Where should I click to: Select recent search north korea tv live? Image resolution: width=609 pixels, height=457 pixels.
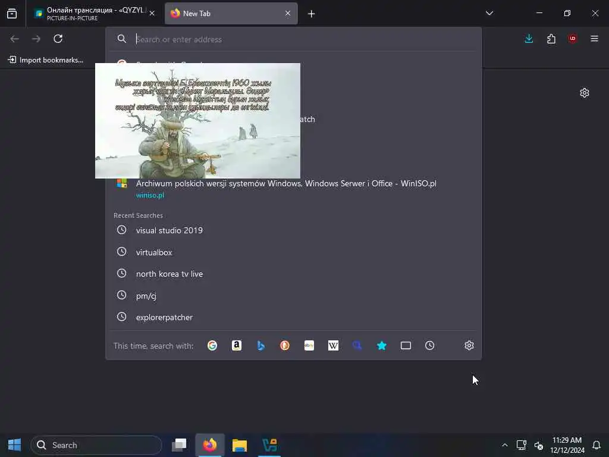(x=293, y=274)
